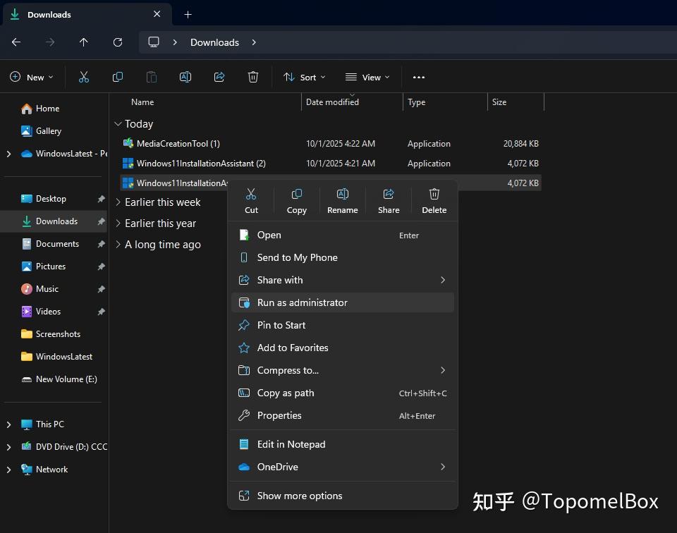The height and width of the screenshot is (533, 677).
Task: Select Properties in the context menu
Action: click(343, 415)
